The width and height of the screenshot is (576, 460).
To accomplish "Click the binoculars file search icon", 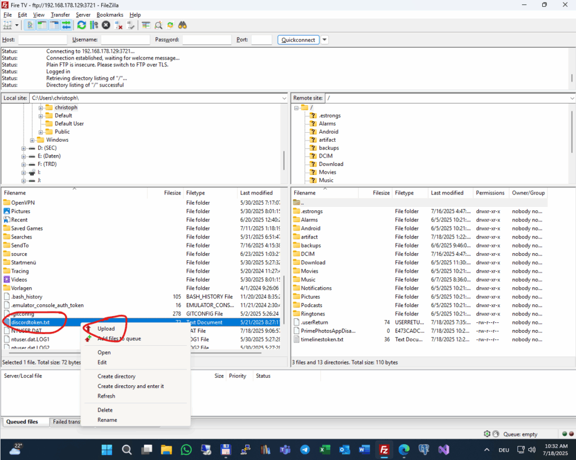I will pyautogui.click(x=182, y=25).
